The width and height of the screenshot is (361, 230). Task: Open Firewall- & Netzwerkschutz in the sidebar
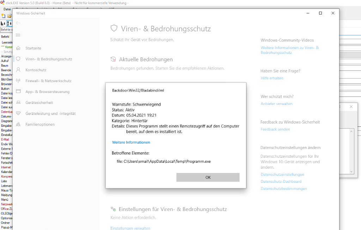coord(48,81)
